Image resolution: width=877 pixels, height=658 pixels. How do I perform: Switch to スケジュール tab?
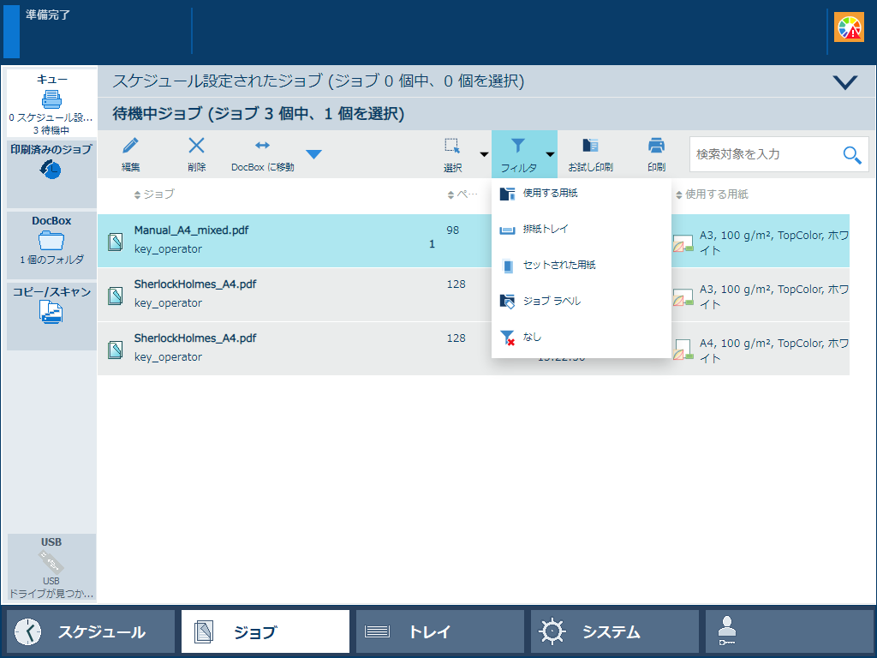point(91,631)
